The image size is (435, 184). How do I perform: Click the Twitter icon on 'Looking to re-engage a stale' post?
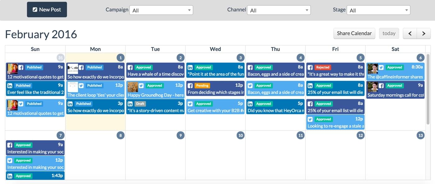pyautogui.click(x=310, y=119)
